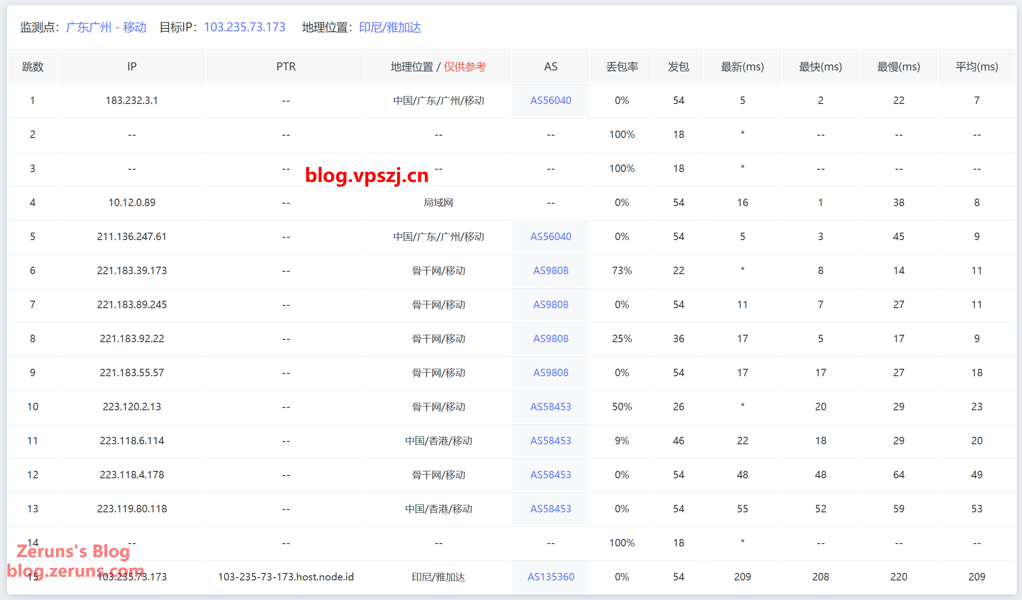The width and height of the screenshot is (1022, 600).
Task: Click IP cell 183.232.3.1
Action: [132, 100]
